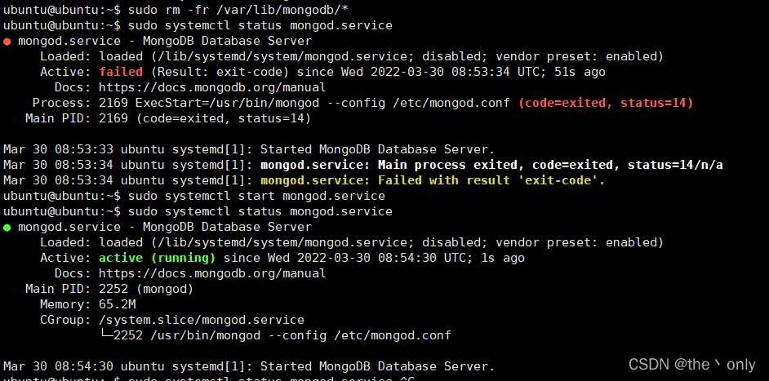This screenshot has height=381, width=769.
Task: Click the bold 'Main process exited' log message
Action: [491, 165]
